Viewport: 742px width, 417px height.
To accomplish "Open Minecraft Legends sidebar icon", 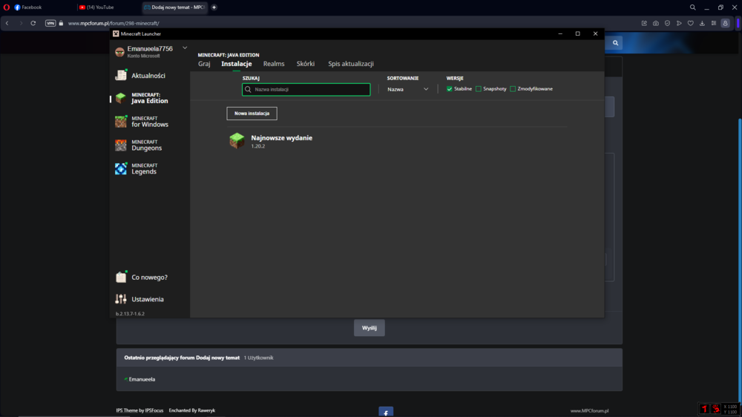I will pyautogui.click(x=121, y=168).
